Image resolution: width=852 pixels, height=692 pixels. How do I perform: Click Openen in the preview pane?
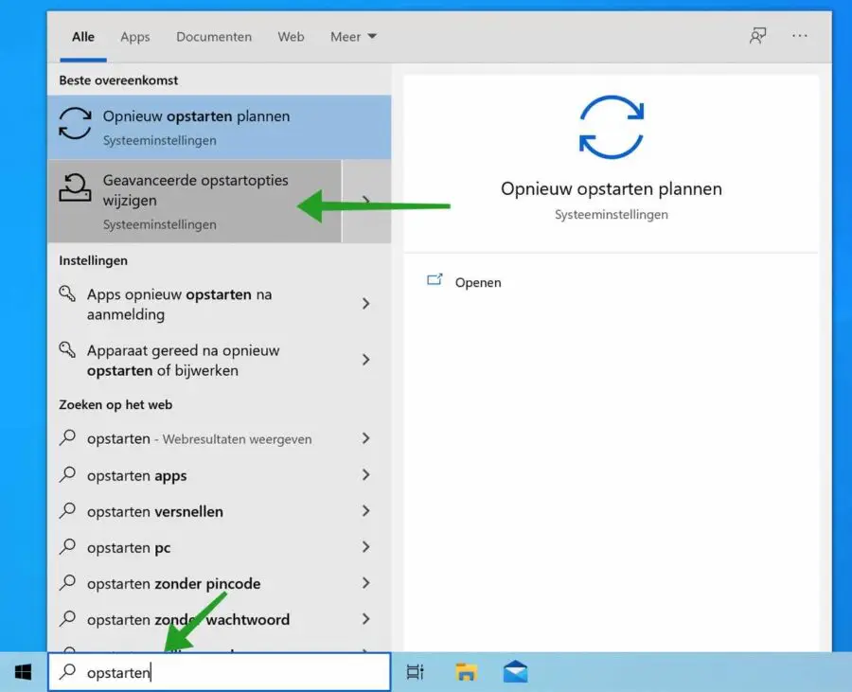pos(478,282)
